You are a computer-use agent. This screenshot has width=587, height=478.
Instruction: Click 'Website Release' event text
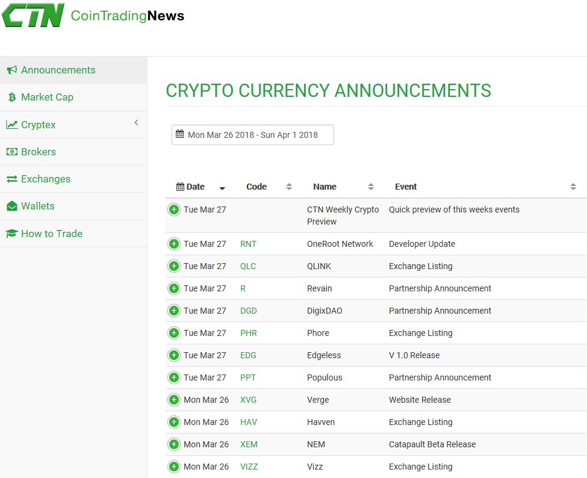(420, 400)
